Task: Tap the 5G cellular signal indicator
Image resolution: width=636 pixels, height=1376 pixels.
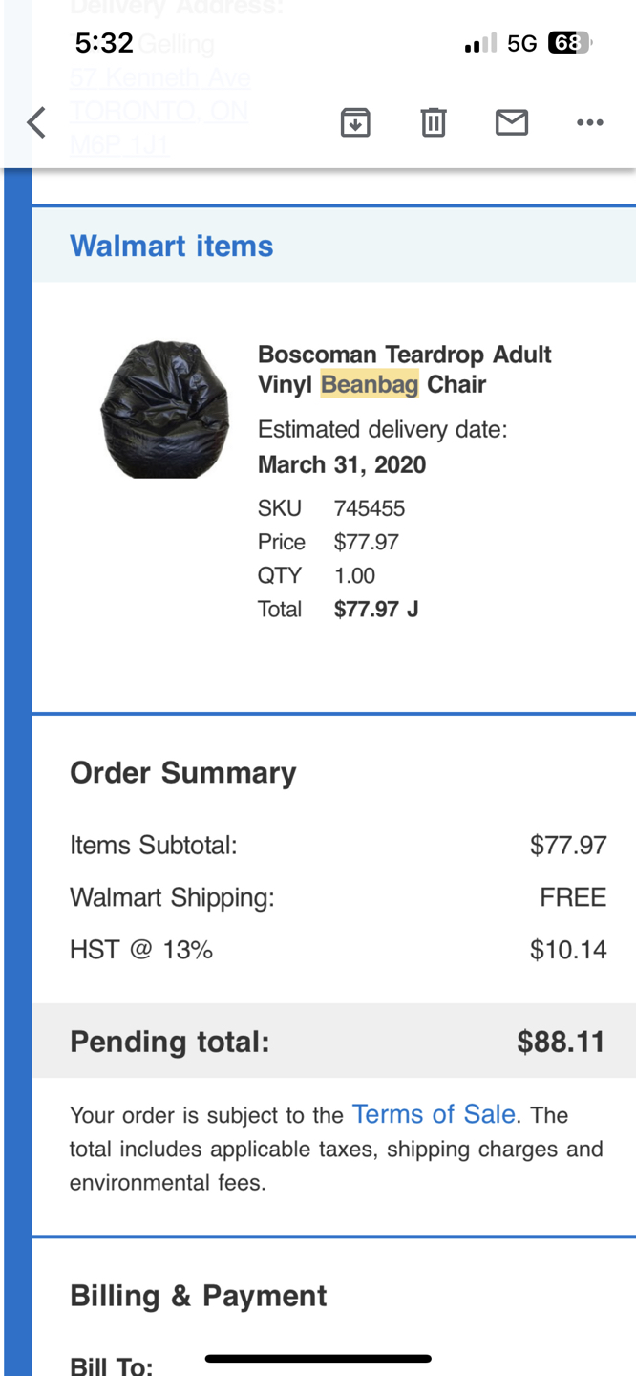Action: point(521,43)
